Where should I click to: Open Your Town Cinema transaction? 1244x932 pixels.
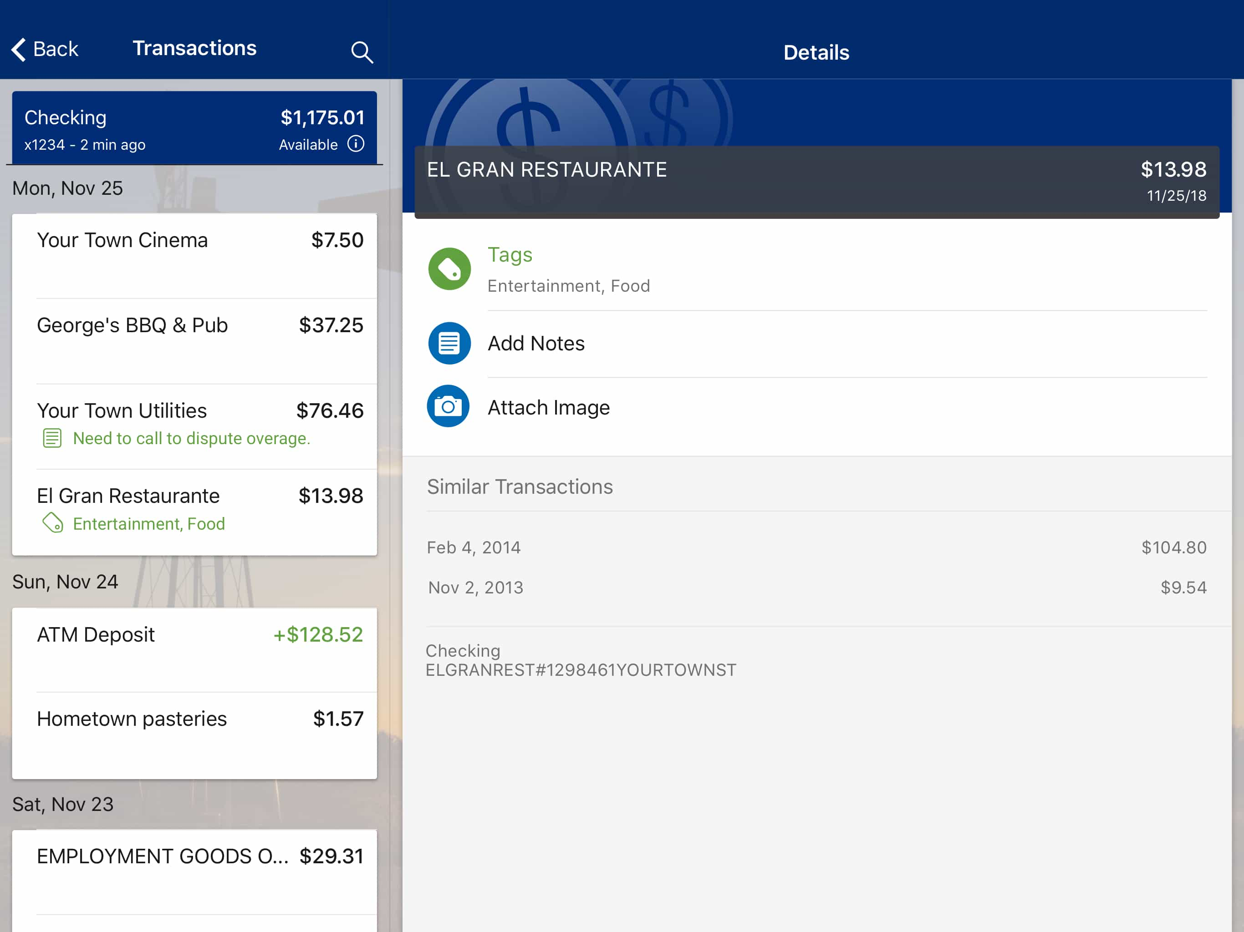click(x=194, y=256)
